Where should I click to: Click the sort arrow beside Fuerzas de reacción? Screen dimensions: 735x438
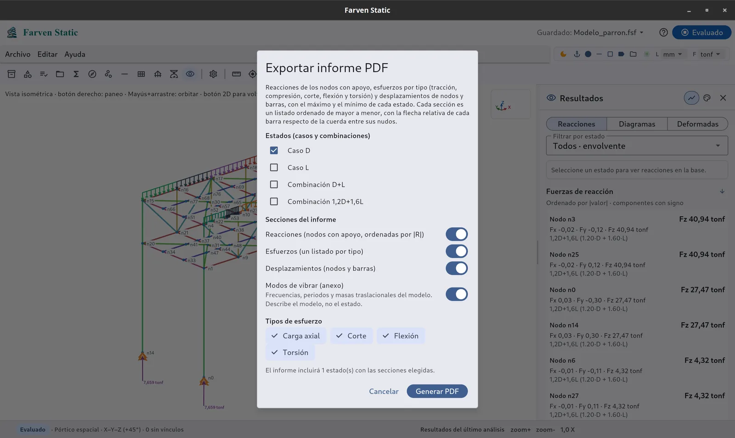coord(722,191)
